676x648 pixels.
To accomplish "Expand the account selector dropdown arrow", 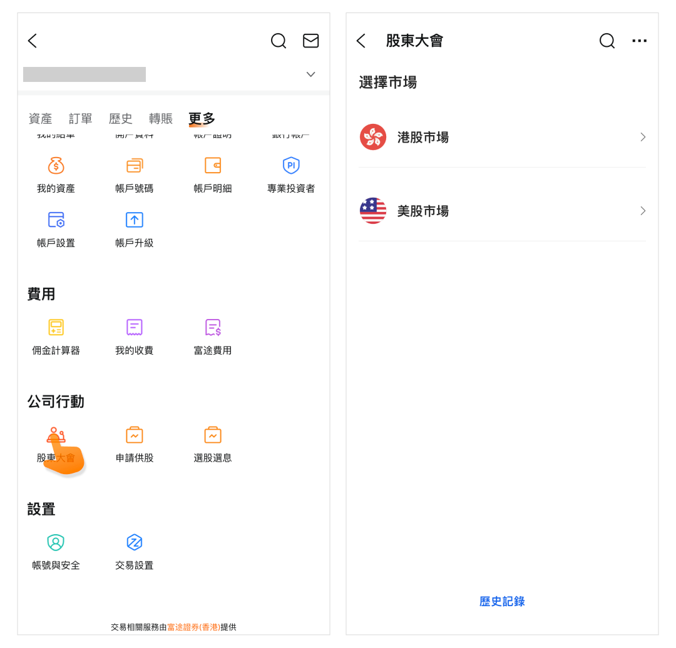I will click(x=310, y=74).
